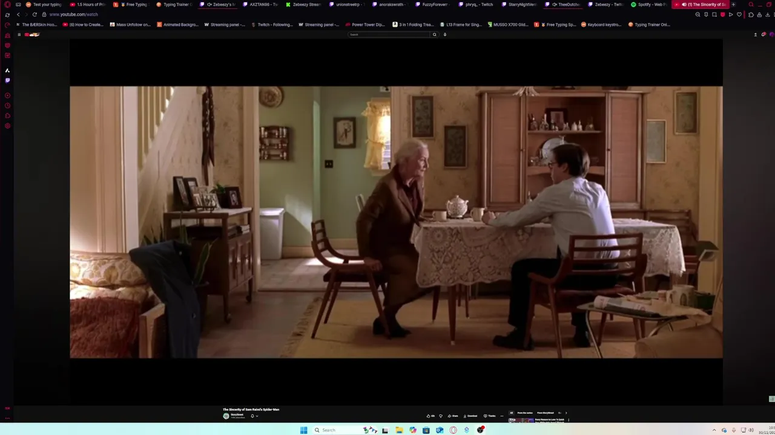
Task: Open the YouTube hamburger guide menu
Action: tap(19, 34)
